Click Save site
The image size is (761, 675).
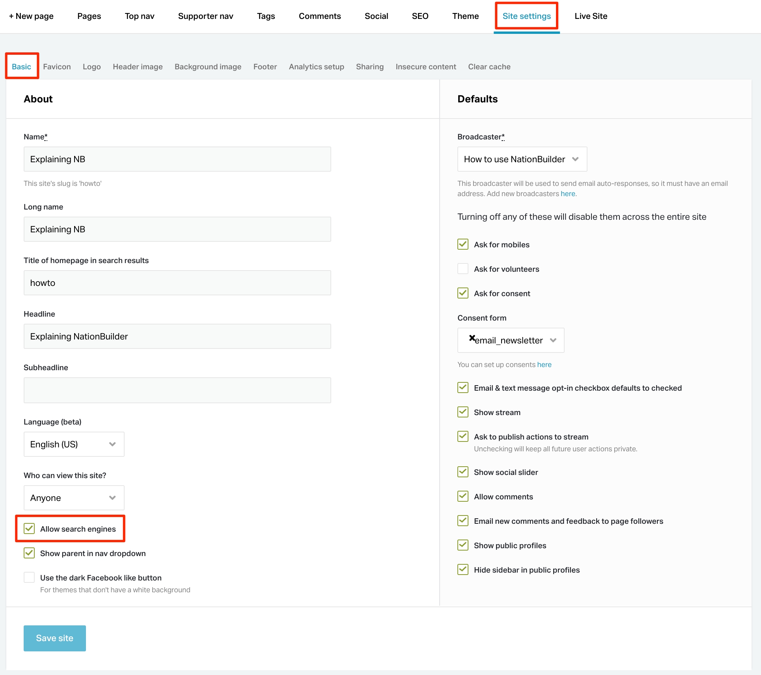pyautogui.click(x=54, y=638)
